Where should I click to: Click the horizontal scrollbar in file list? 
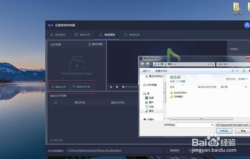point(201,119)
